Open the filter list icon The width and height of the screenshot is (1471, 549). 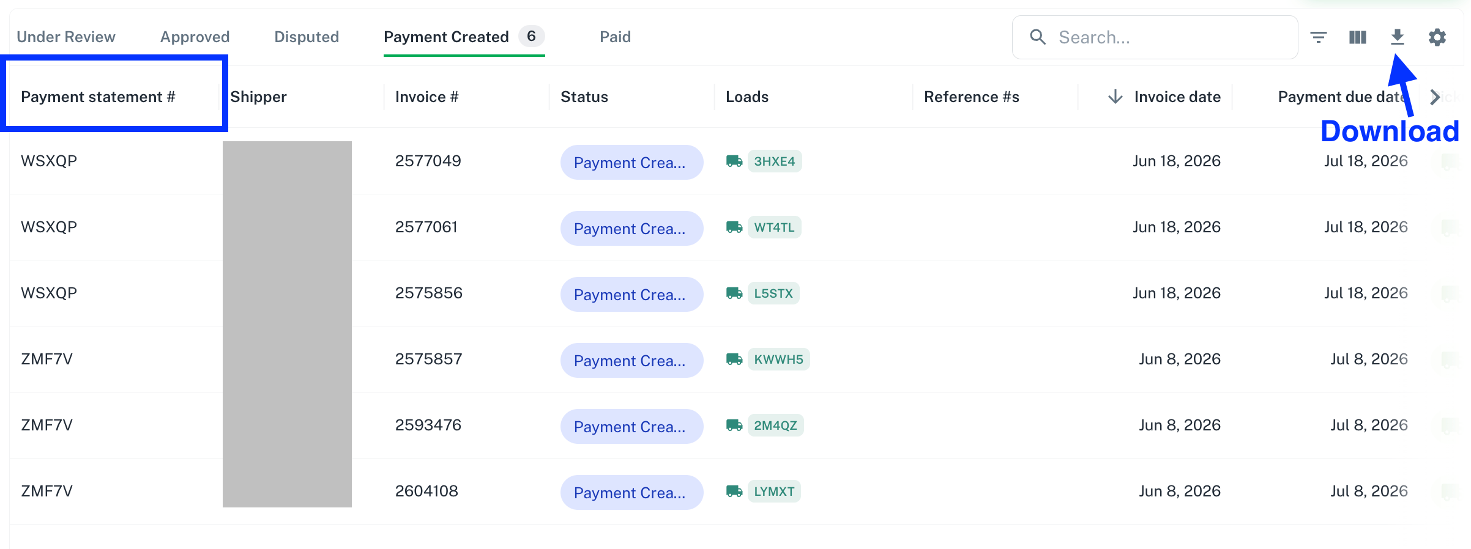click(1319, 37)
